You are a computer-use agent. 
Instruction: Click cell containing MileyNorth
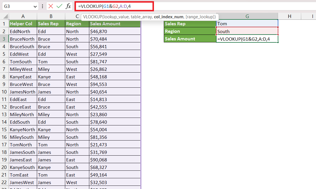(23, 114)
